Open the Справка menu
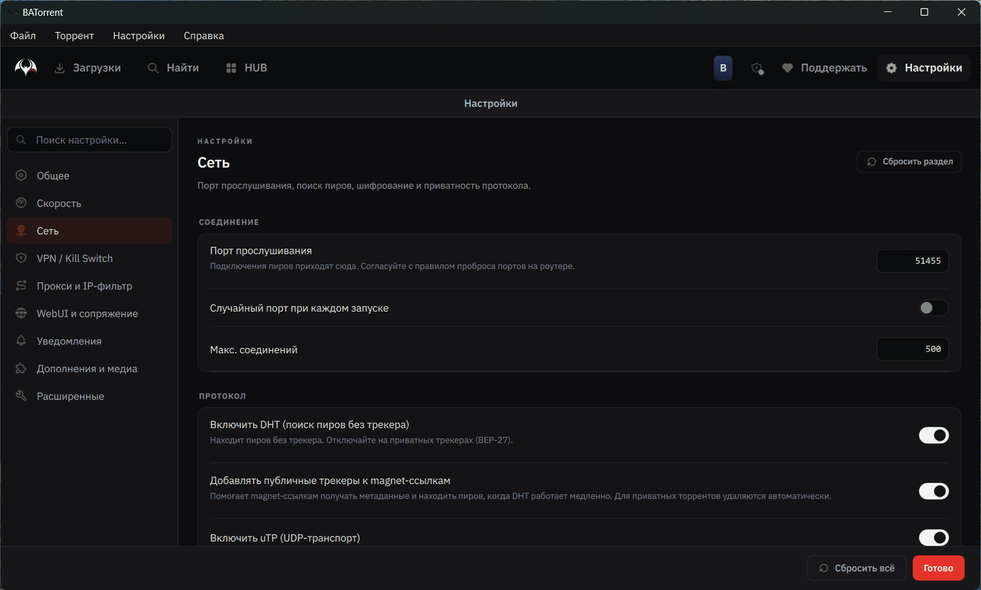The height and width of the screenshot is (590, 981). click(x=203, y=36)
